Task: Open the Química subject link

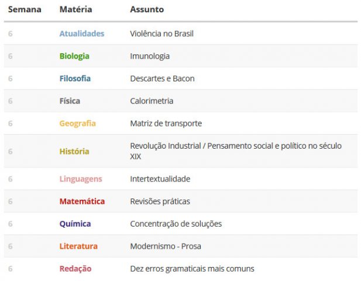Action: tap(75, 224)
